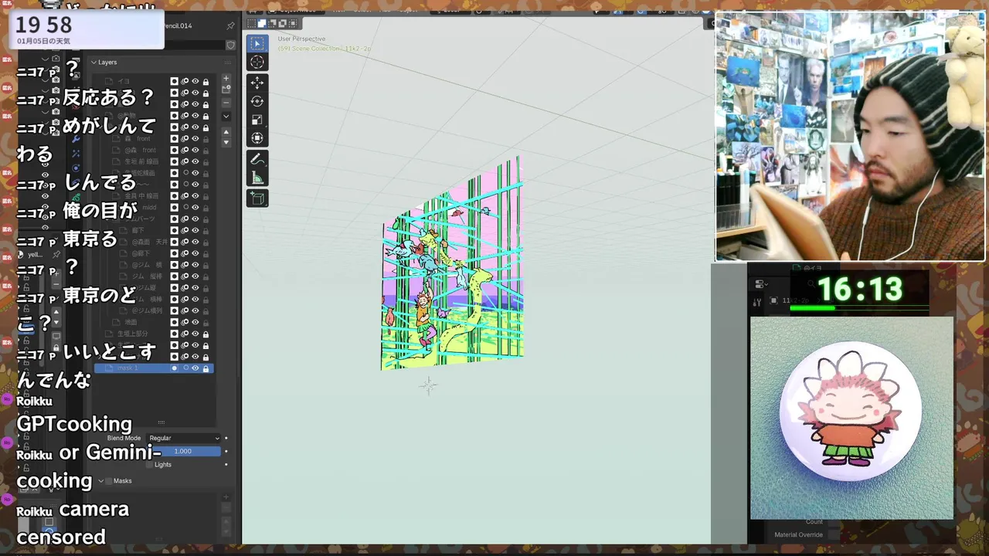
Task: Set selection mode to subtract
Action: coord(272,24)
